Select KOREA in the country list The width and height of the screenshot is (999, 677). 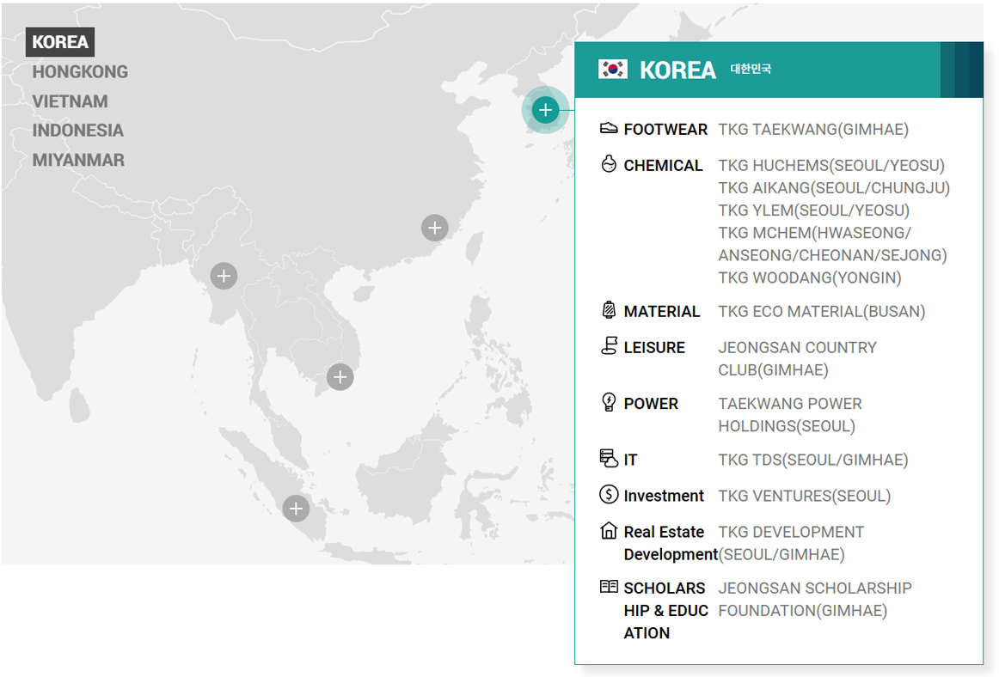[60, 42]
